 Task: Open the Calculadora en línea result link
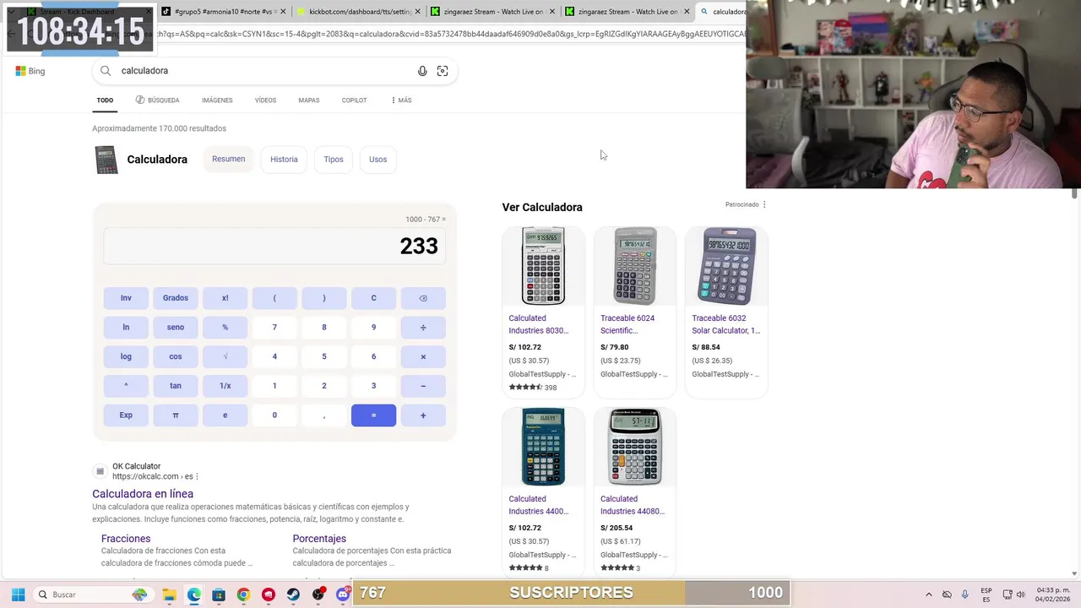(143, 494)
